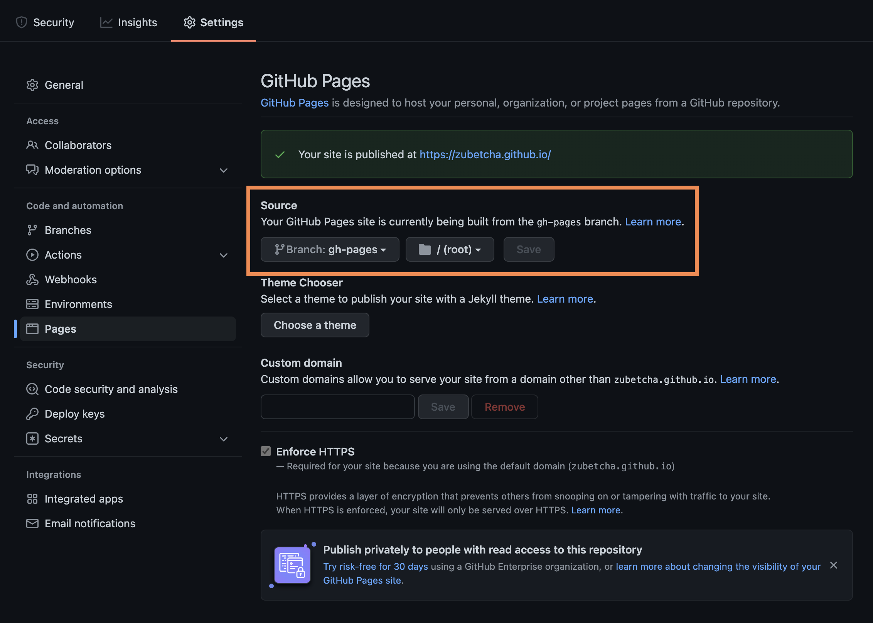Screen dimensions: 873x623
Task: Click the Integrated apps grid icon
Action: [32, 499]
